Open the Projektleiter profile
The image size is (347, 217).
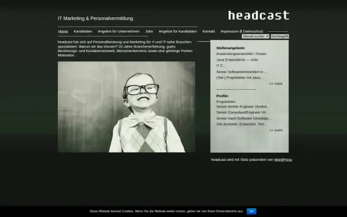(x=226, y=102)
